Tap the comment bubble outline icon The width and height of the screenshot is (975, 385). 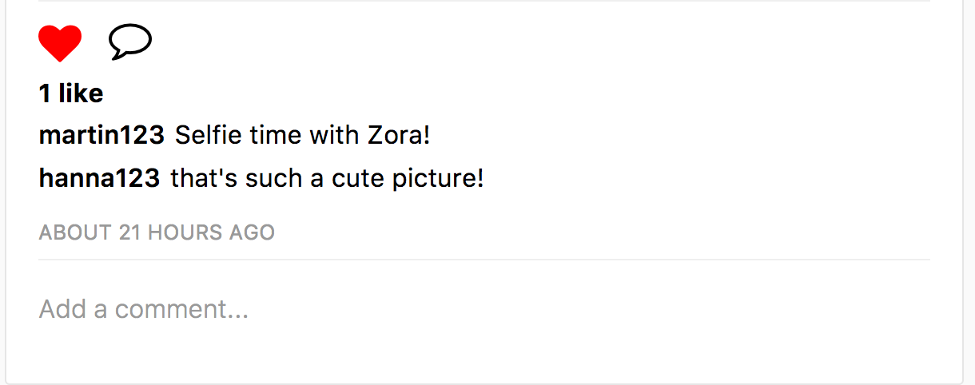coord(130,42)
